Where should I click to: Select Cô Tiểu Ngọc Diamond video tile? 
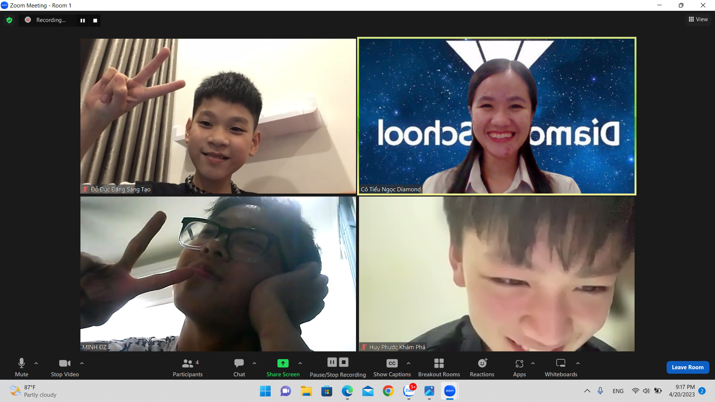[496, 116]
